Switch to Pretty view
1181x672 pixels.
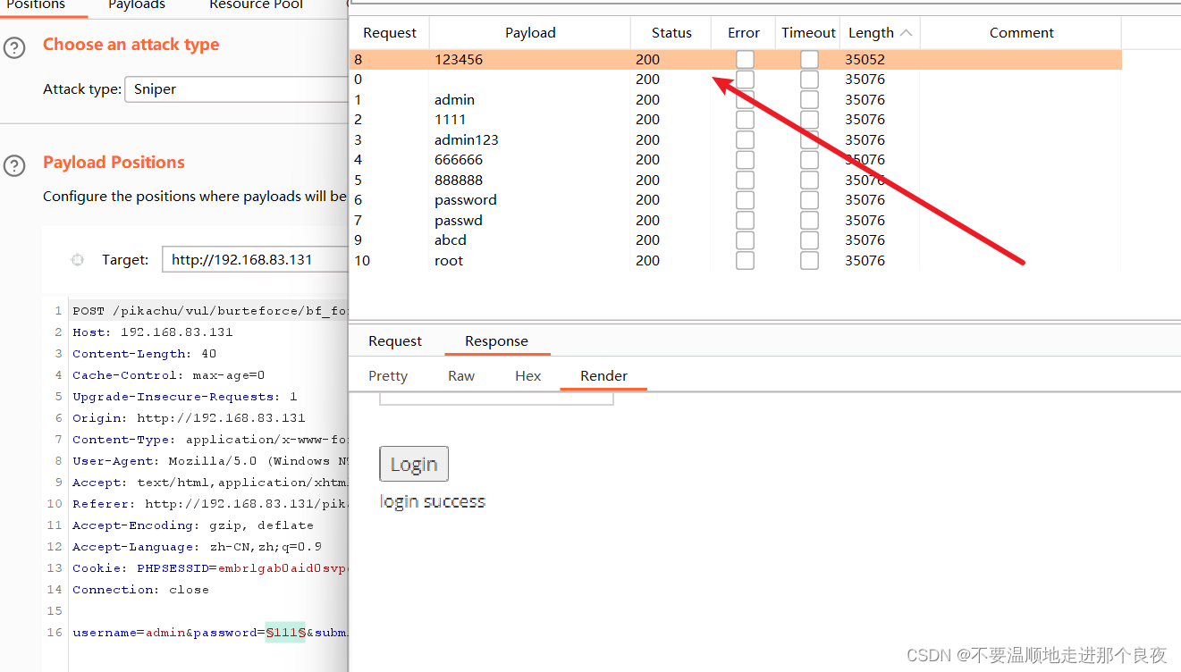pyautogui.click(x=388, y=376)
